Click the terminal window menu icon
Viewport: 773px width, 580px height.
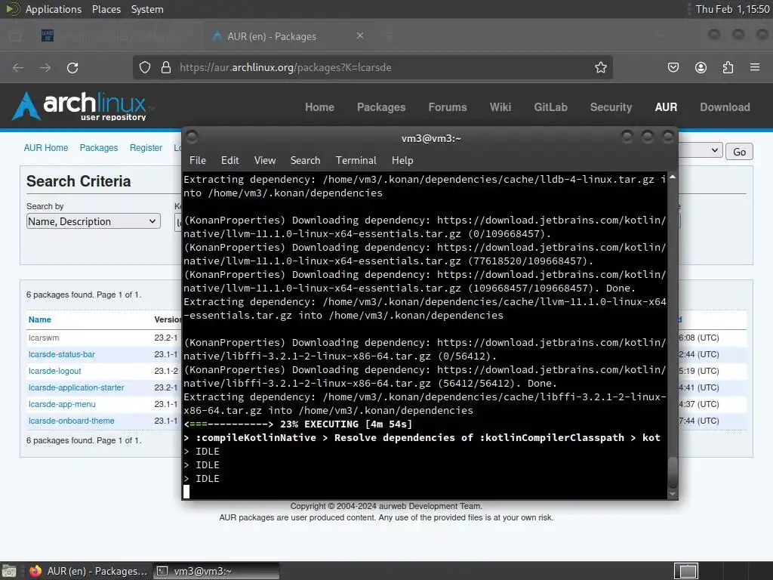(x=192, y=137)
